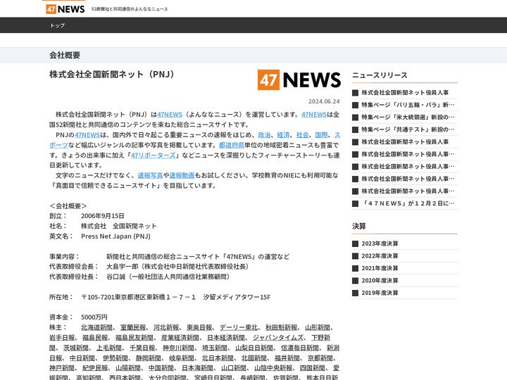Visit shareholder 静岡新聞 link
This screenshot has height=380, width=507.
pos(149,358)
